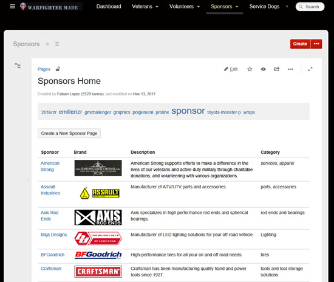Screen dimensions: 334x282
Task: Open the Dashboard tab
Action: click(109, 7)
